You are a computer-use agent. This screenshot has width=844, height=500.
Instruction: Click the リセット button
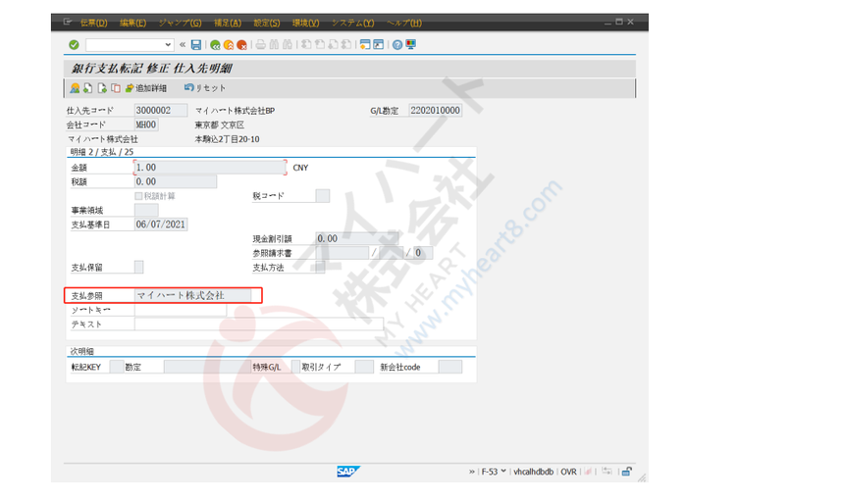[x=205, y=88]
